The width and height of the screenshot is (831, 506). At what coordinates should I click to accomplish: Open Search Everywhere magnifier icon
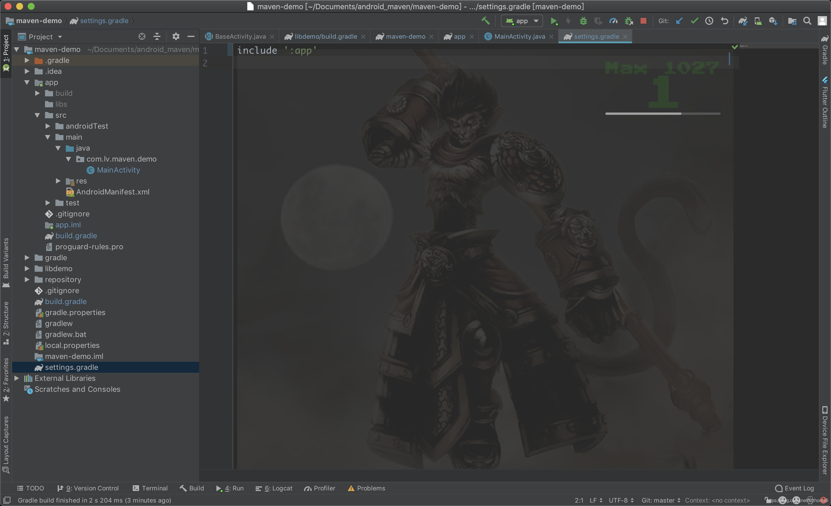[x=807, y=21]
